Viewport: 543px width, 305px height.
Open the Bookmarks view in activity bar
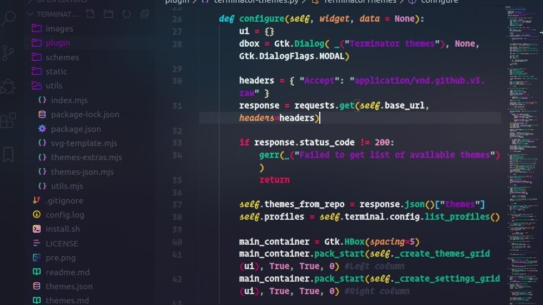click(x=8, y=155)
